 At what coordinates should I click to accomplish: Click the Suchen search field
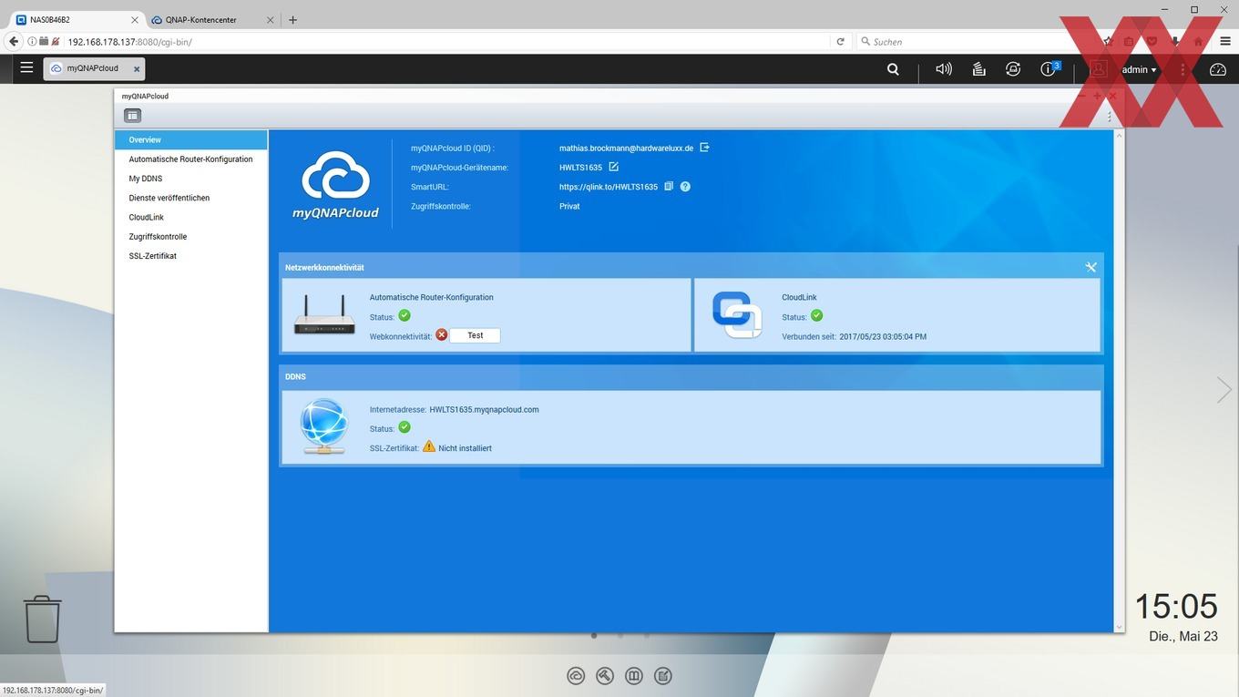click(x=975, y=41)
